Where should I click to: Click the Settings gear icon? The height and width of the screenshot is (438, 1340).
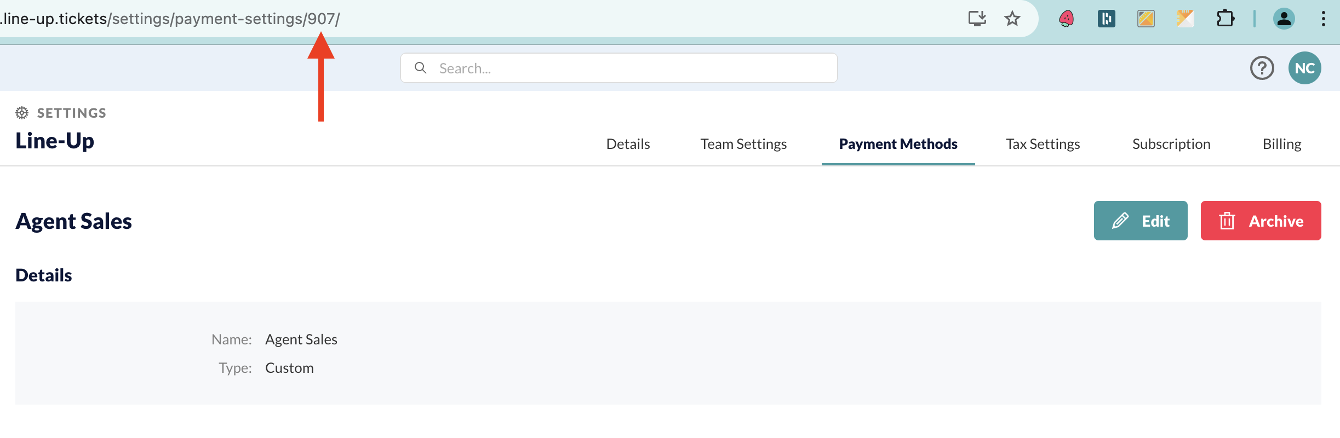click(22, 113)
